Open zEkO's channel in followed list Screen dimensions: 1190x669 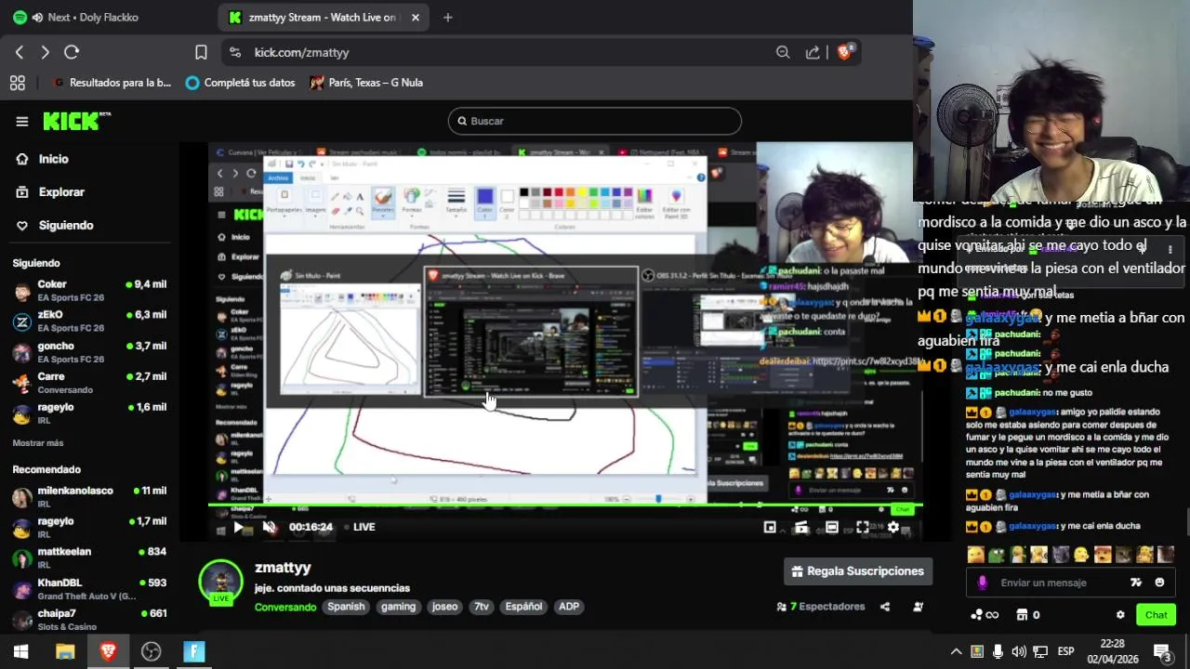pyautogui.click(x=89, y=321)
